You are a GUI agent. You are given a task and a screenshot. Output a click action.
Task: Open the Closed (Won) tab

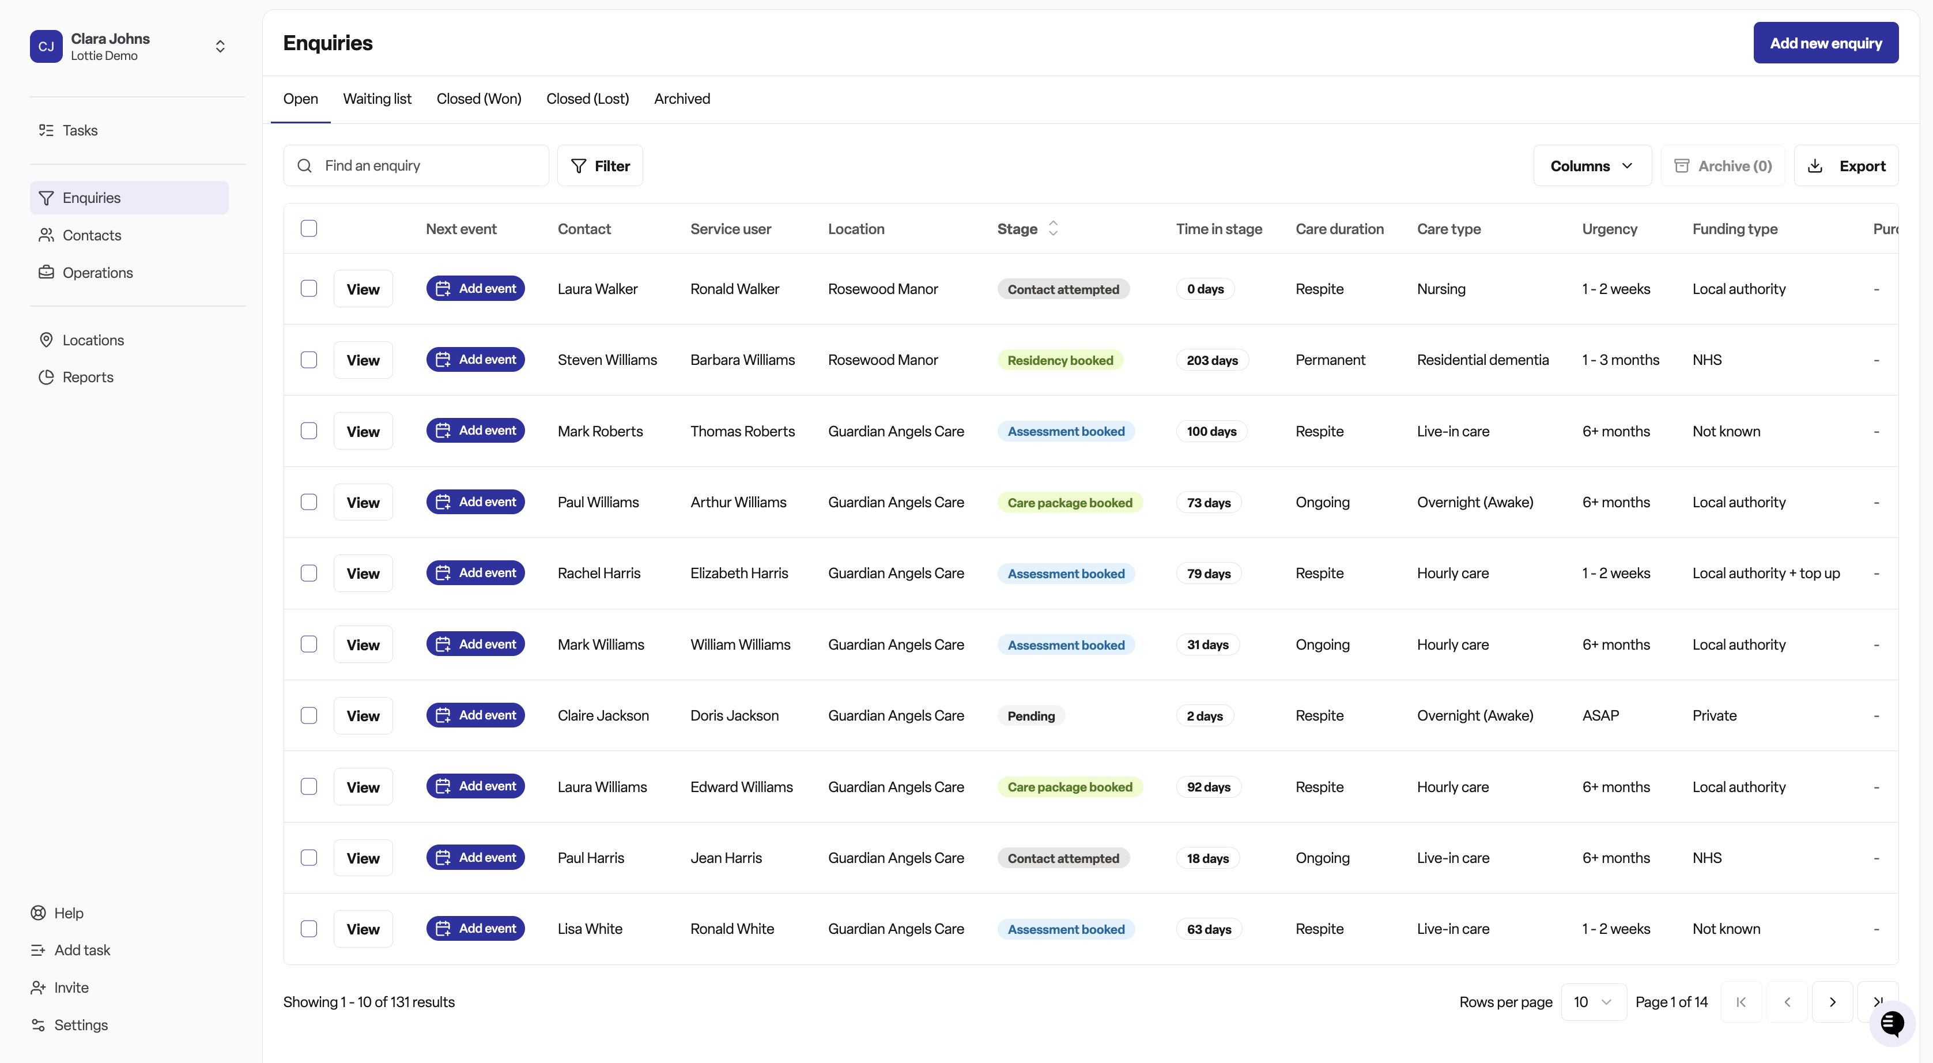point(479,99)
